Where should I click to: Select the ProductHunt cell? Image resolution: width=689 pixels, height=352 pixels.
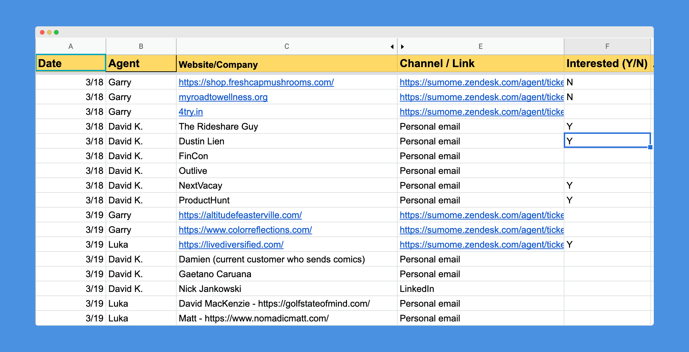287,200
